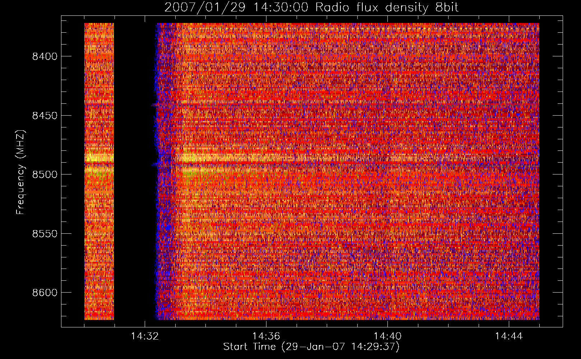The width and height of the screenshot is (581, 359).
Task: Click the "Frequency (MHZ)" axis label
Action: point(20,172)
